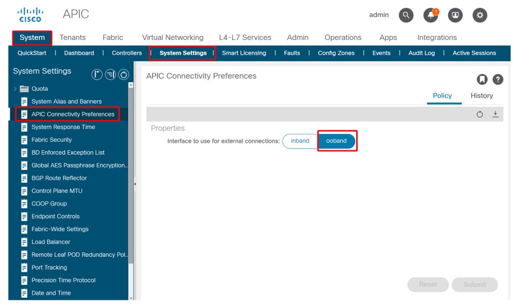Switch to the Policy tab
Screen dimensions: 518x306
click(442, 96)
